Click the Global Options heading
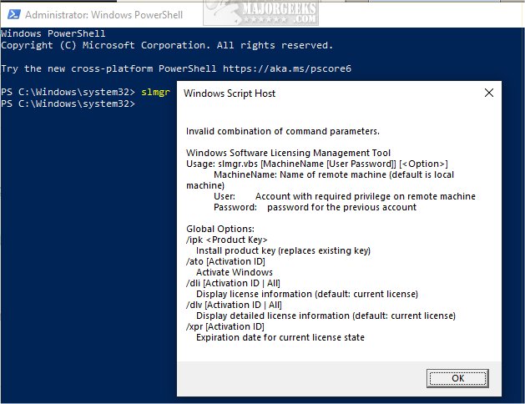 pyautogui.click(x=220, y=229)
